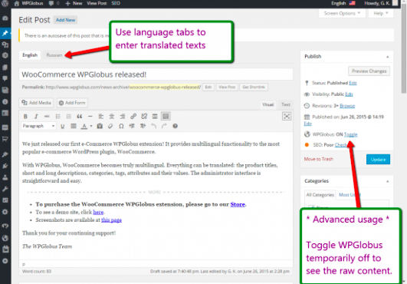Open the Paragraph format dropdown
Image resolution: width=407 pixels, height=284 pixels.
click(x=38, y=126)
